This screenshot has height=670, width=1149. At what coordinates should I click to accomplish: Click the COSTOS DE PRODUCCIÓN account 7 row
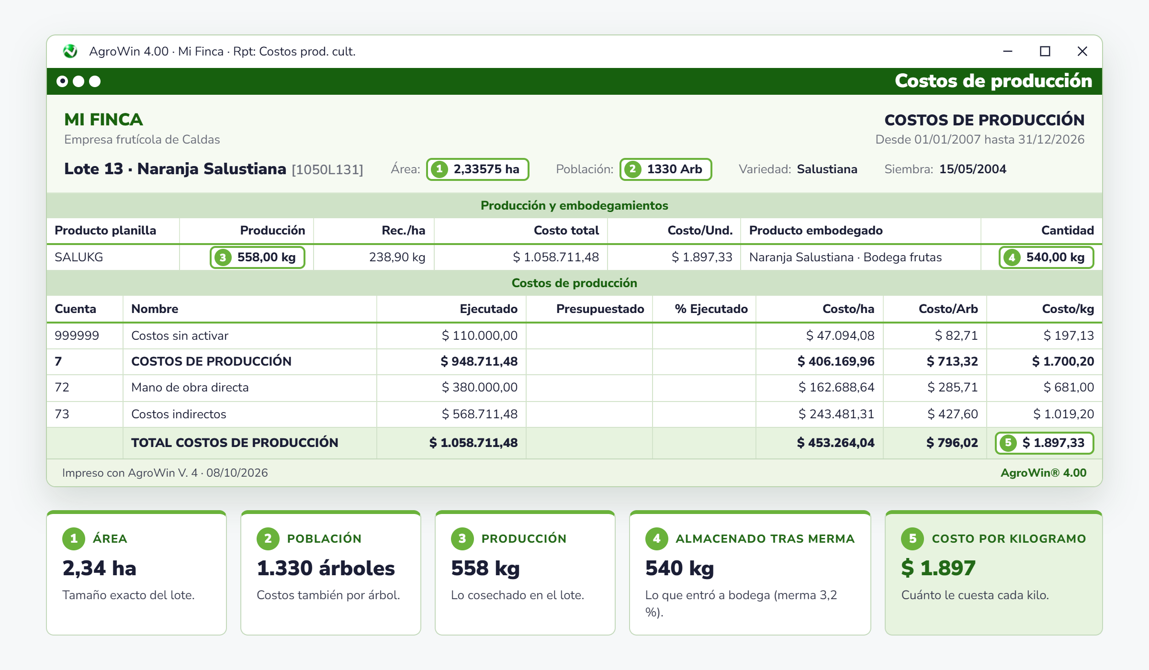click(574, 362)
